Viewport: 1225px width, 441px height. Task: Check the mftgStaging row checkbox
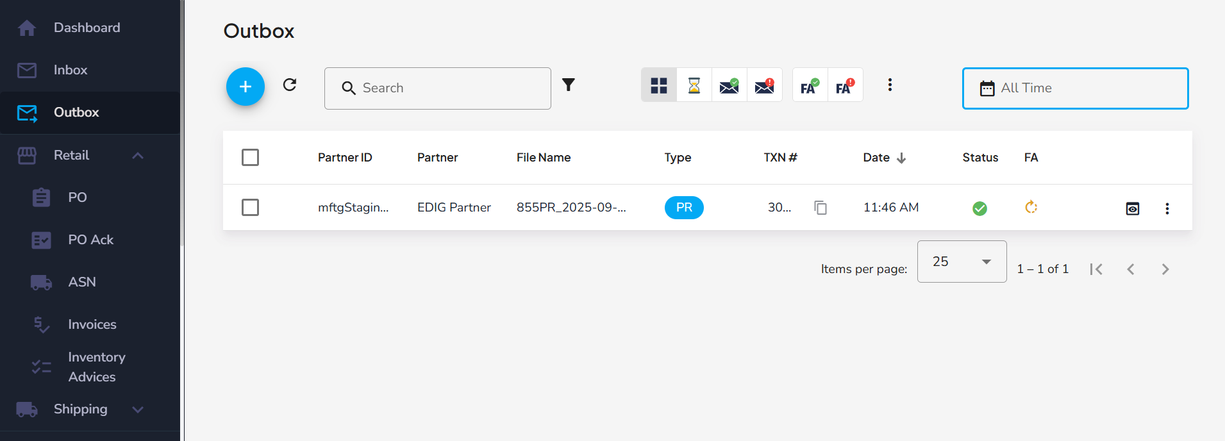pyautogui.click(x=250, y=208)
